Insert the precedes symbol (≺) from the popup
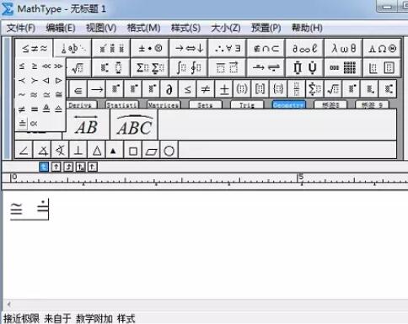The width and height of the screenshot is (408, 324). point(22,81)
